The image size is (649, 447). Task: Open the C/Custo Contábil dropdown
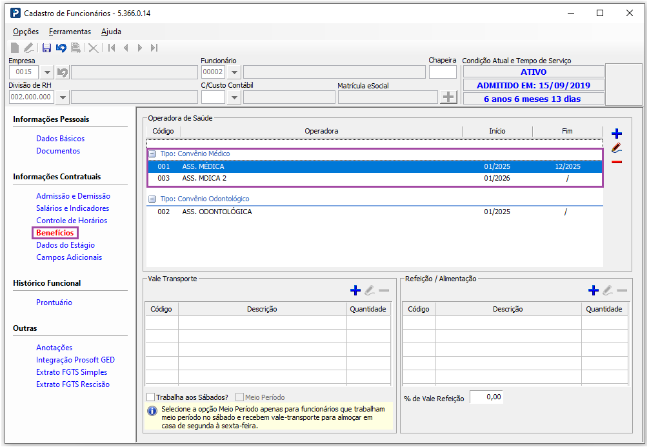(234, 97)
